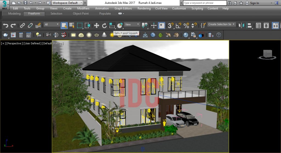
Task: Activate the Select and Rotate tool
Action: tap(104, 25)
